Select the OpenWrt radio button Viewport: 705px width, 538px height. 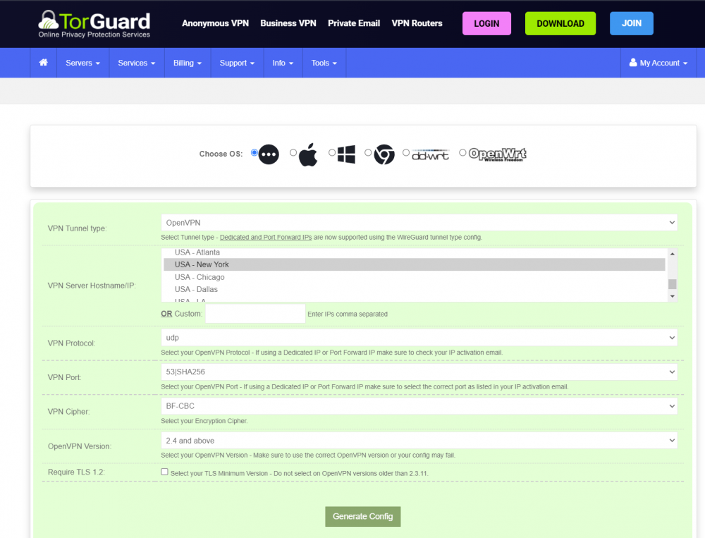pos(462,152)
